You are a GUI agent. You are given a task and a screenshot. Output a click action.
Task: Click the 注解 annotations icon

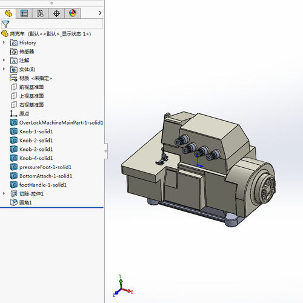coord(14,61)
